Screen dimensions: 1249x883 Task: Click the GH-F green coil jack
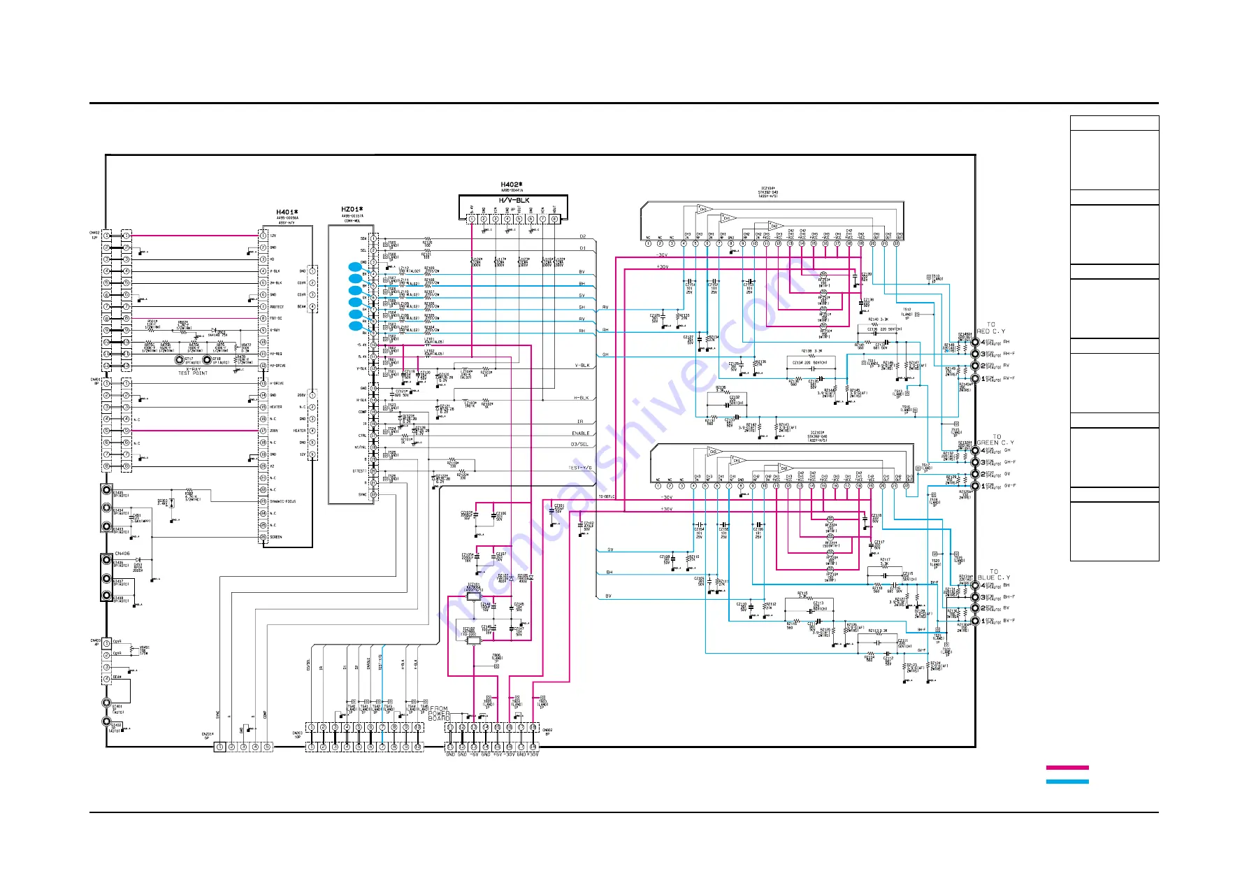click(975, 462)
